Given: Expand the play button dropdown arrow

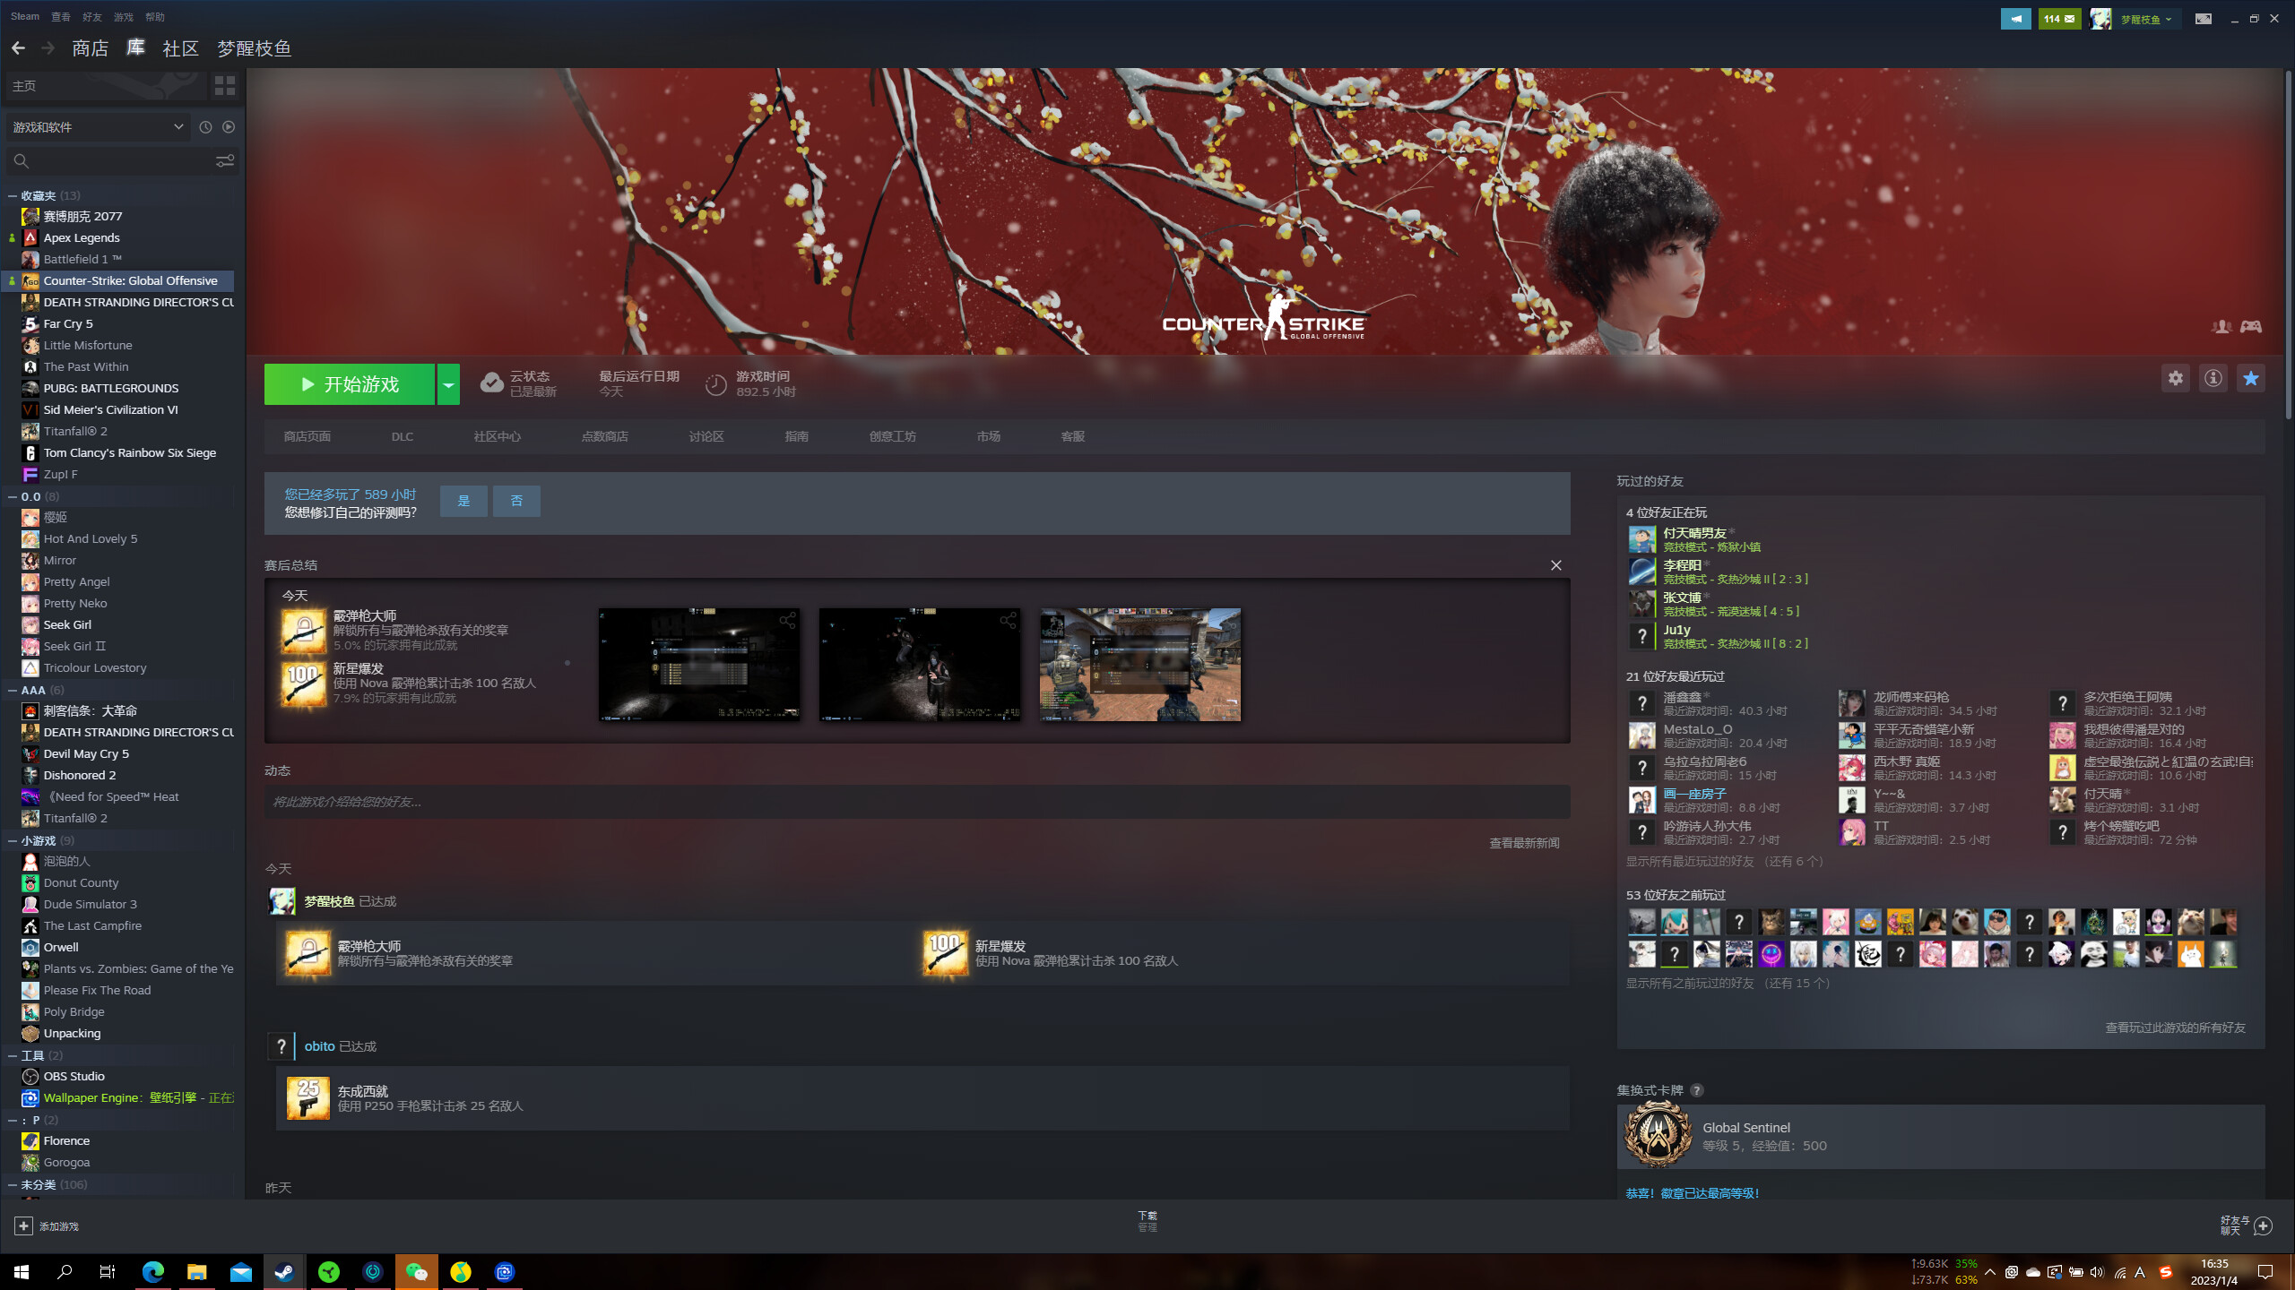Looking at the screenshot, I should (448, 384).
